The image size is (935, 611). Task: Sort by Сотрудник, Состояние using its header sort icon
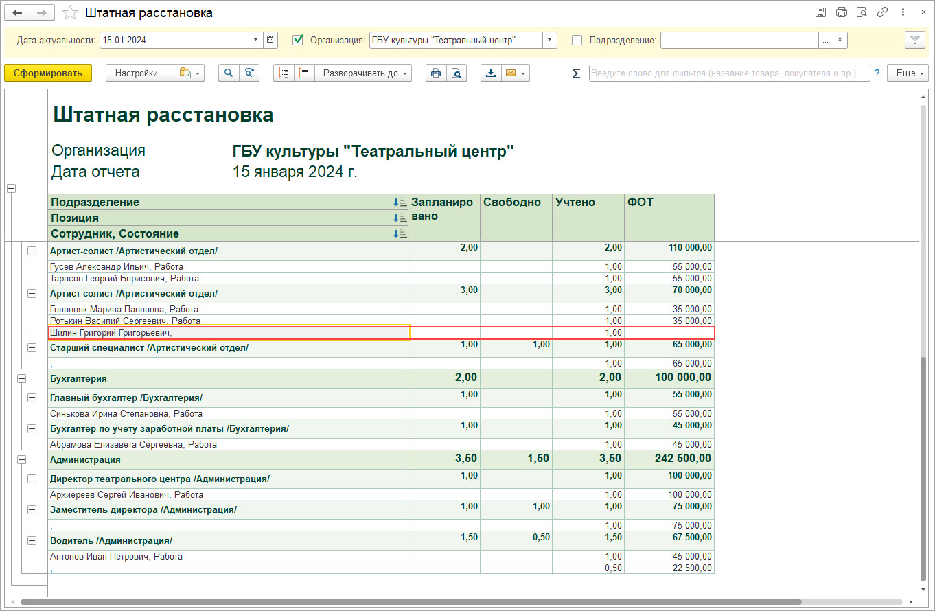tap(400, 233)
